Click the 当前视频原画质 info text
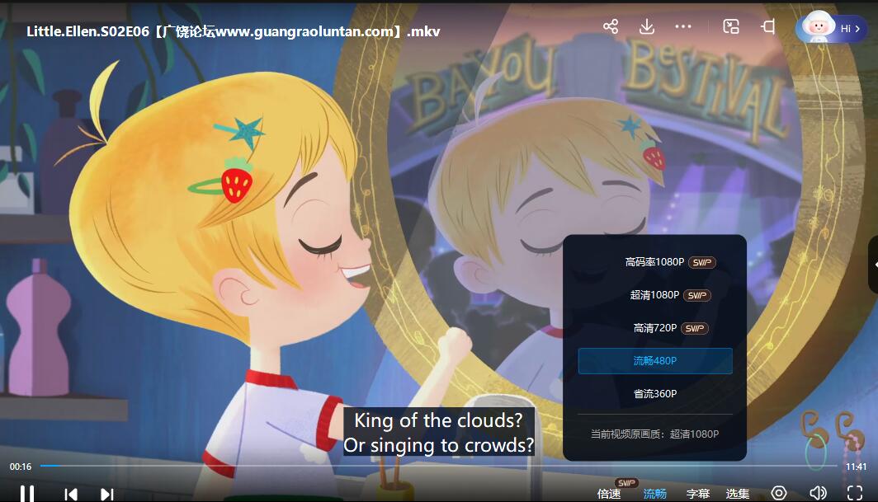This screenshot has height=502, width=878. pyautogui.click(x=654, y=434)
